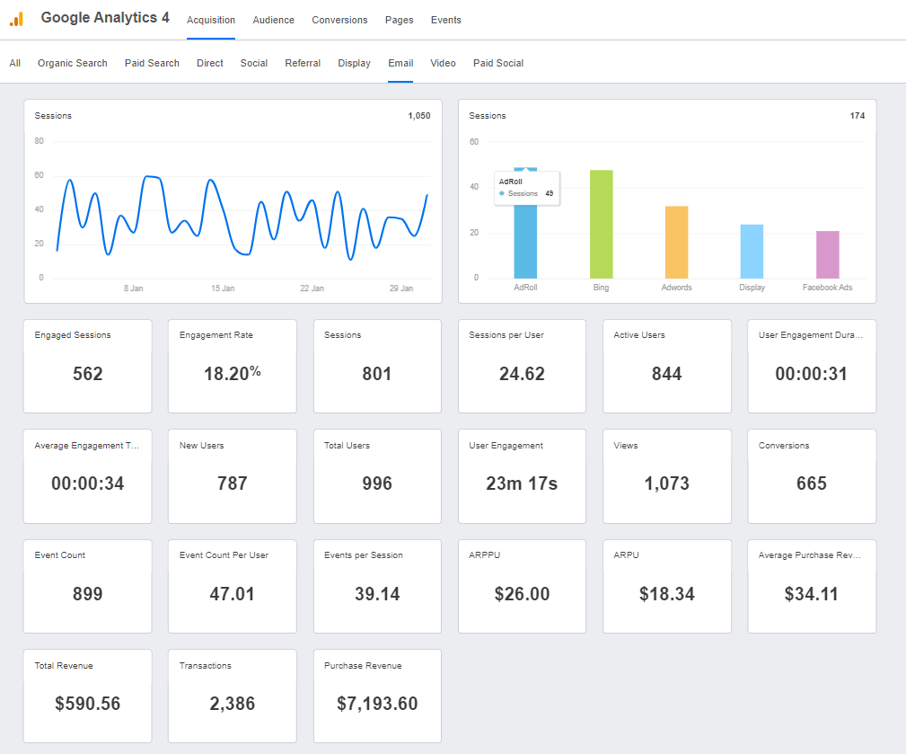The width and height of the screenshot is (906, 754).
Task: Click the AdRoll sessions tooltip
Action: pos(526,187)
